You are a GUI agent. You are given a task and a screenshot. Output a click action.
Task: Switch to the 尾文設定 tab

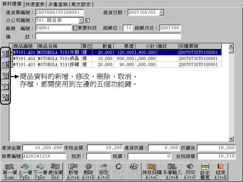click(81, 4)
